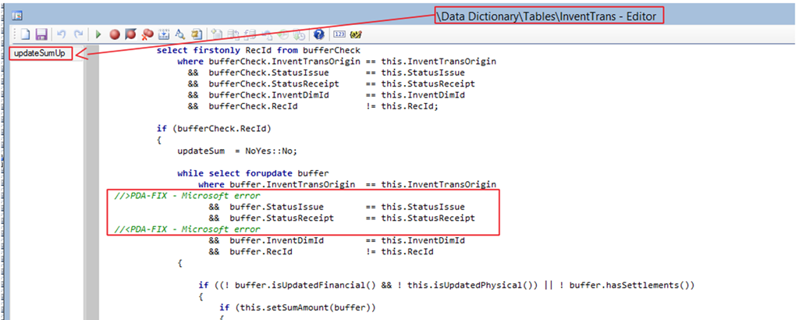
Task: Undo the last edit
Action: pos(61,34)
